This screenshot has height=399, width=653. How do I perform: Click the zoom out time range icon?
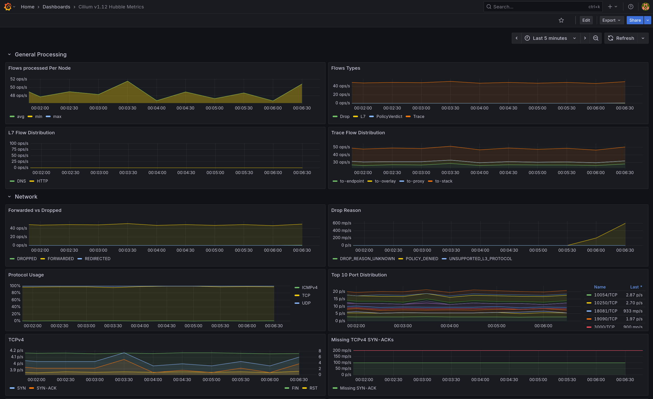(x=596, y=38)
